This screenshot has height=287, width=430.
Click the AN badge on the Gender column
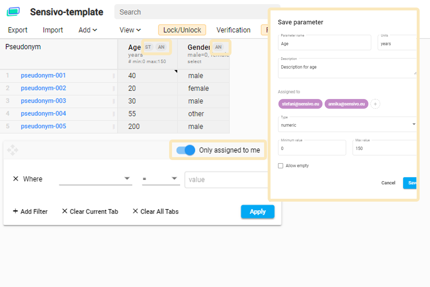(x=218, y=47)
